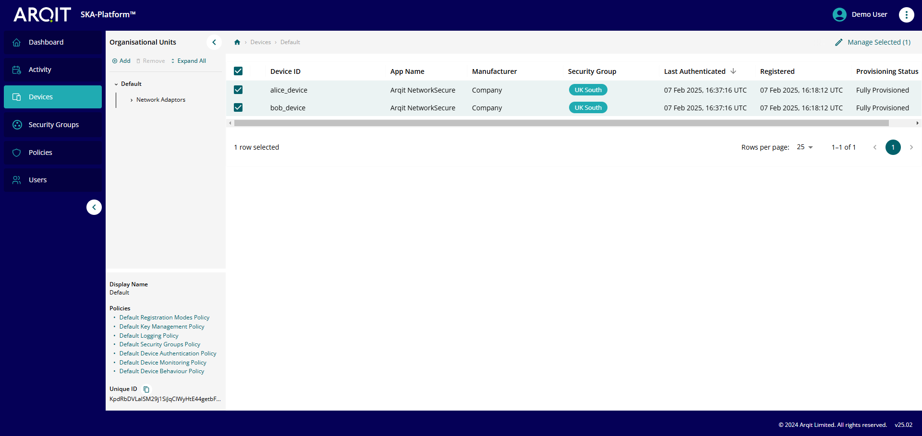922x436 pixels.
Task: Toggle the select-all devices checkbox
Action: [x=238, y=71]
